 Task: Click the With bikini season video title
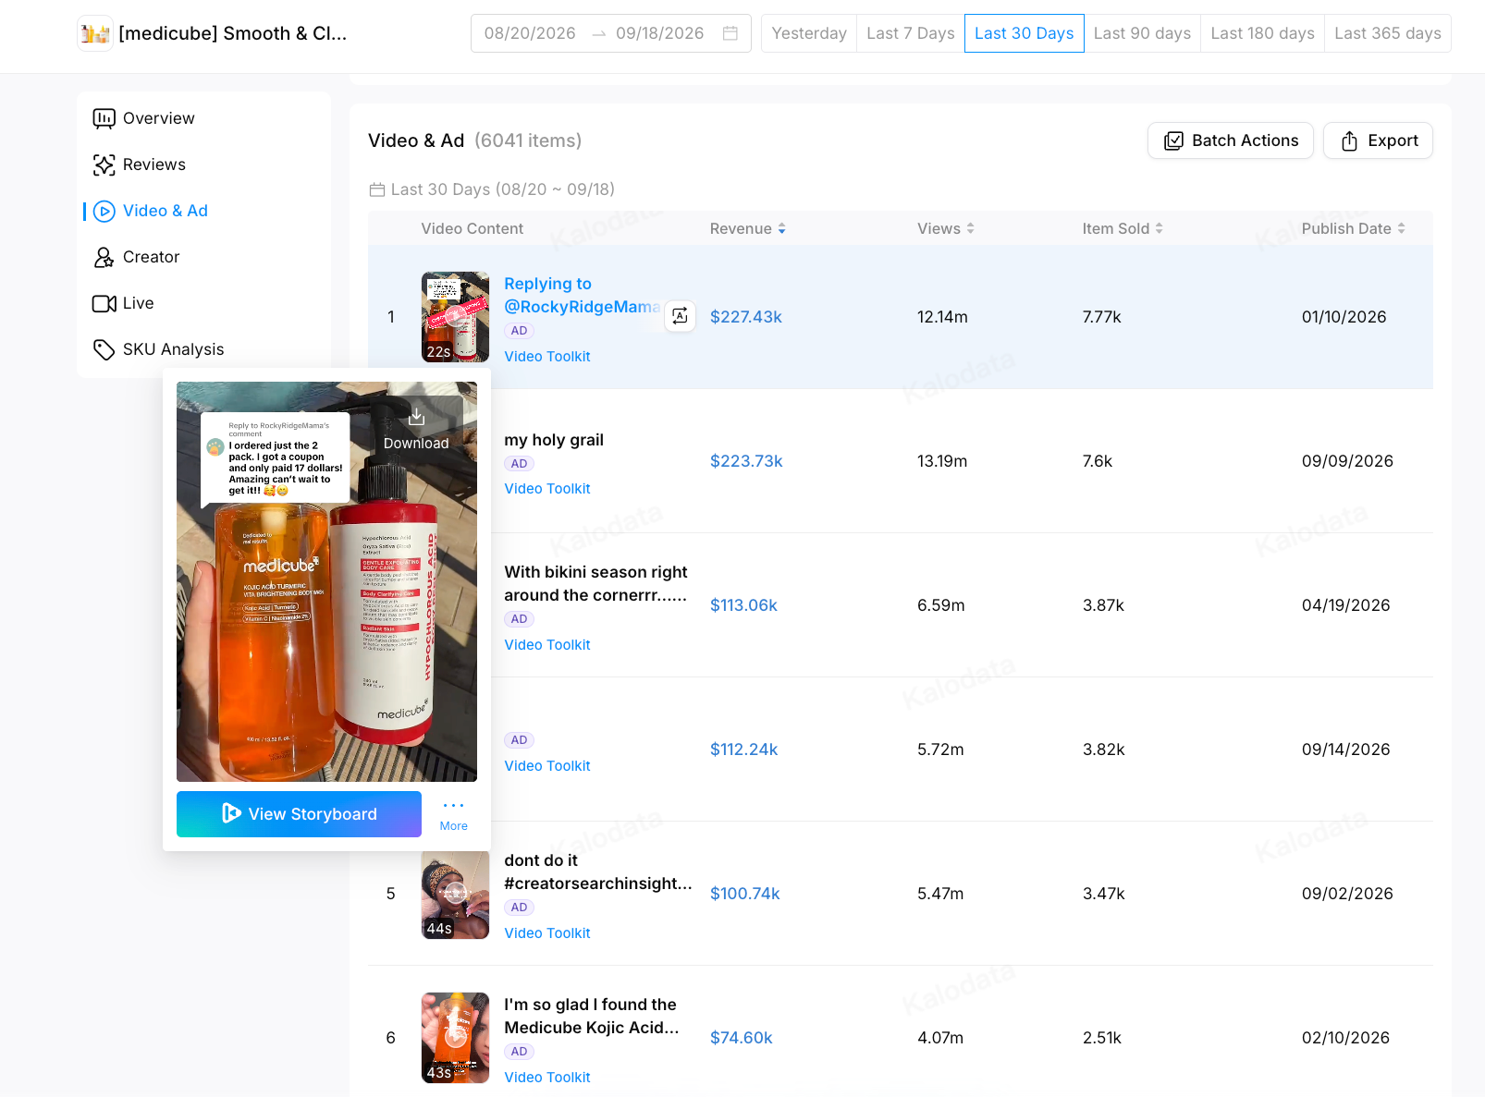click(596, 584)
